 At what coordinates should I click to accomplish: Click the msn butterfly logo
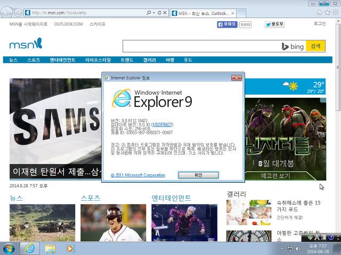26,44
